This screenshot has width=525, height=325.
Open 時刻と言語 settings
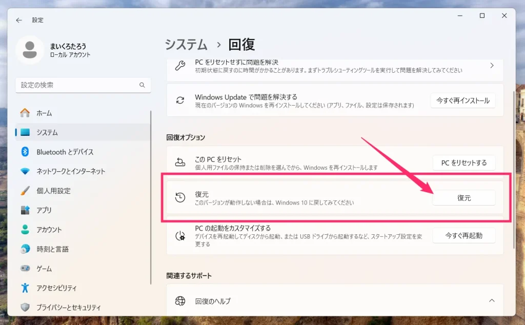click(x=83, y=249)
